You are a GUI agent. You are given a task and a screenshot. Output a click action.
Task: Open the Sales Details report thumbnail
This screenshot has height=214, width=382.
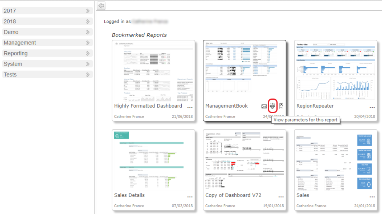[153, 161]
